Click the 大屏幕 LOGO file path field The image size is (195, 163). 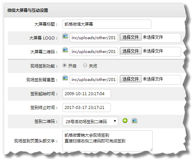coord(94,37)
